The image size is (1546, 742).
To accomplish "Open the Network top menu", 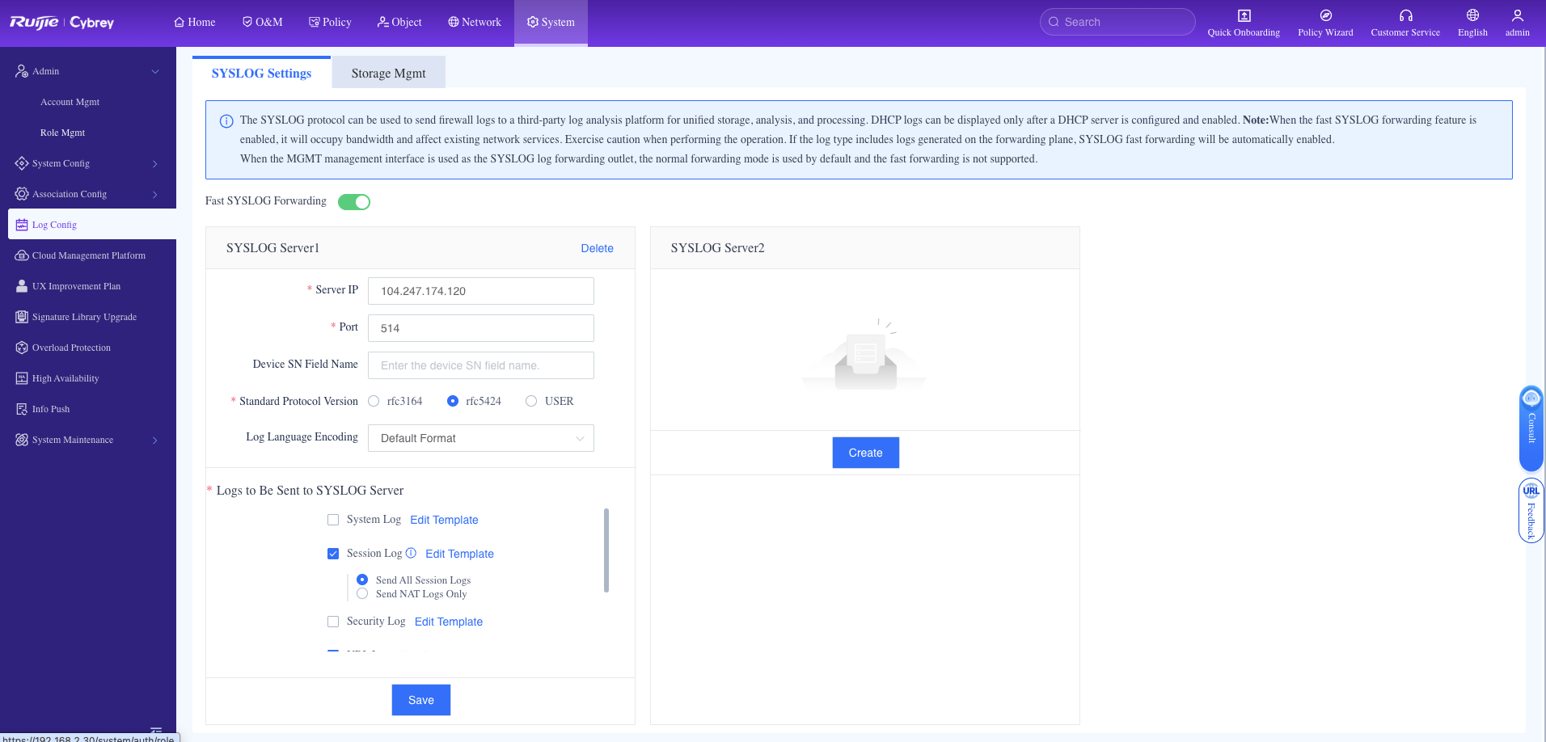I will 475,22.
